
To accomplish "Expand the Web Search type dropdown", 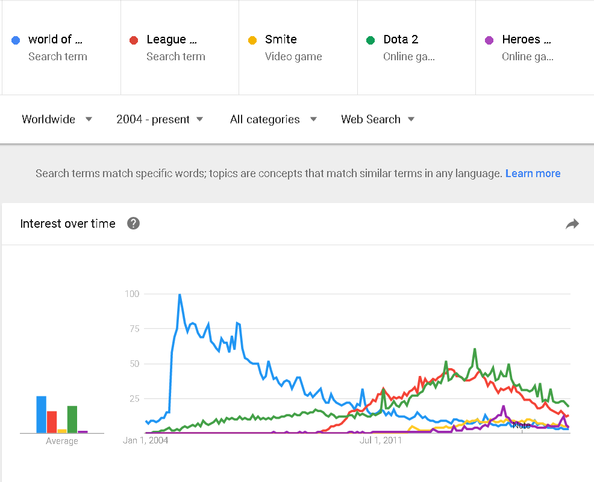I will (378, 119).
